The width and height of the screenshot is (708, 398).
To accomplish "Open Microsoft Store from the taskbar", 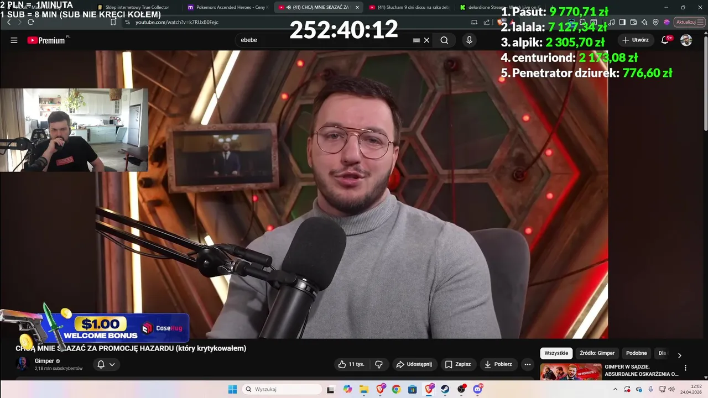I will (x=412, y=389).
